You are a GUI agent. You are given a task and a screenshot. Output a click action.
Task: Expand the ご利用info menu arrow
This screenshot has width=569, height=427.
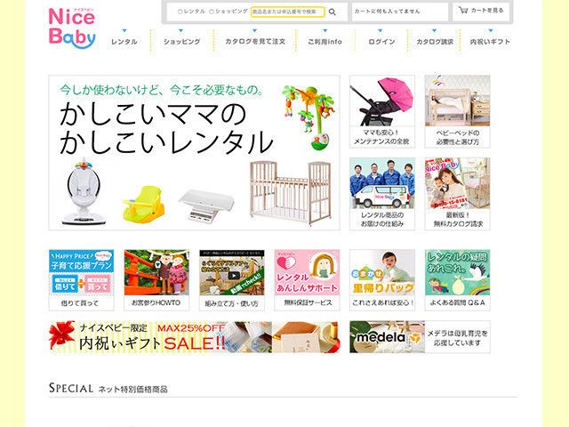(x=325, y=31)
